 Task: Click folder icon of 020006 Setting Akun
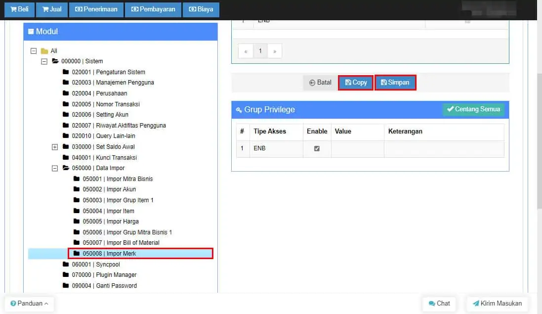coord(66,114)
